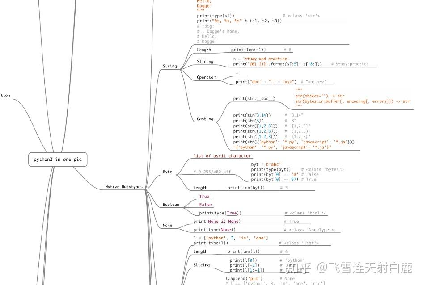The image size is (423, 285).
Task: Select the "Byte" node
Action: click(x=168, y=172)
